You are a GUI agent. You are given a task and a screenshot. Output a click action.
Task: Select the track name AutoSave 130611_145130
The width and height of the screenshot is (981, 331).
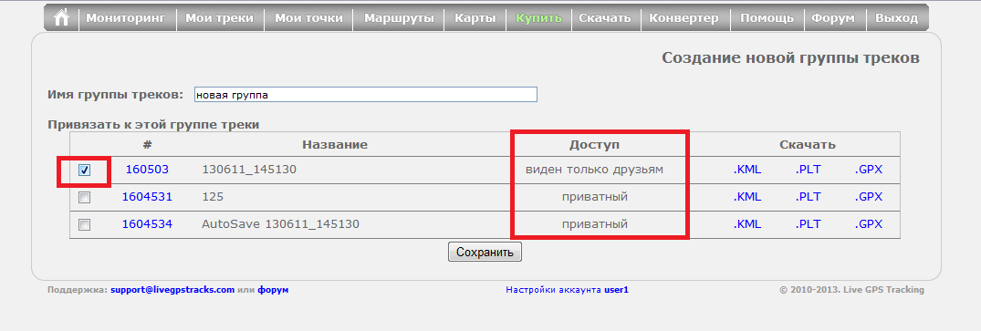tap(280, 224)
